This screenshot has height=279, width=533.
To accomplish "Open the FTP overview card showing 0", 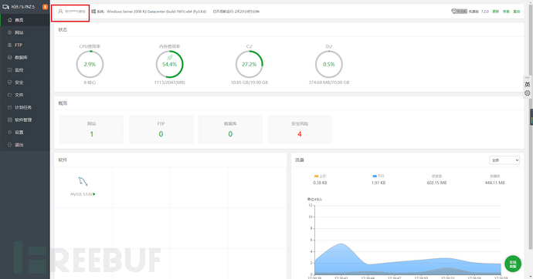I will [161, 129].
